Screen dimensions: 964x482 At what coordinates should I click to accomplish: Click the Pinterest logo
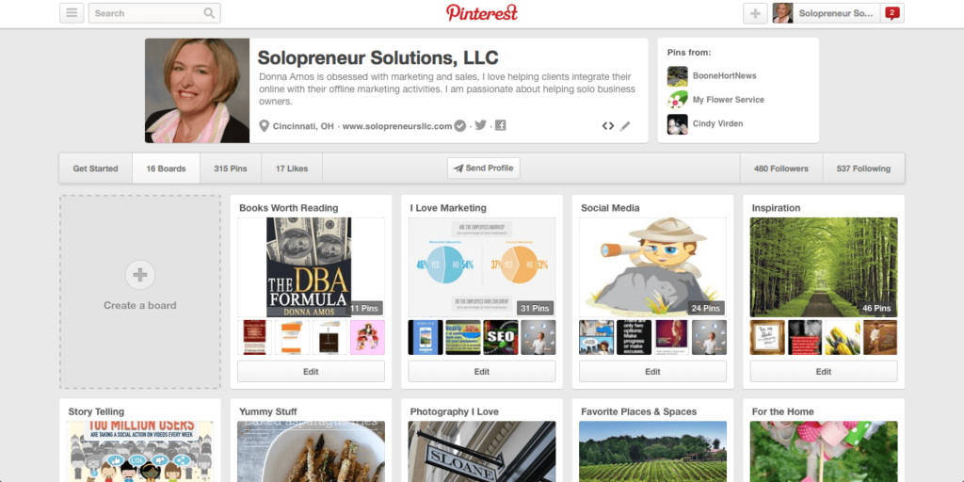coord(482,13)
